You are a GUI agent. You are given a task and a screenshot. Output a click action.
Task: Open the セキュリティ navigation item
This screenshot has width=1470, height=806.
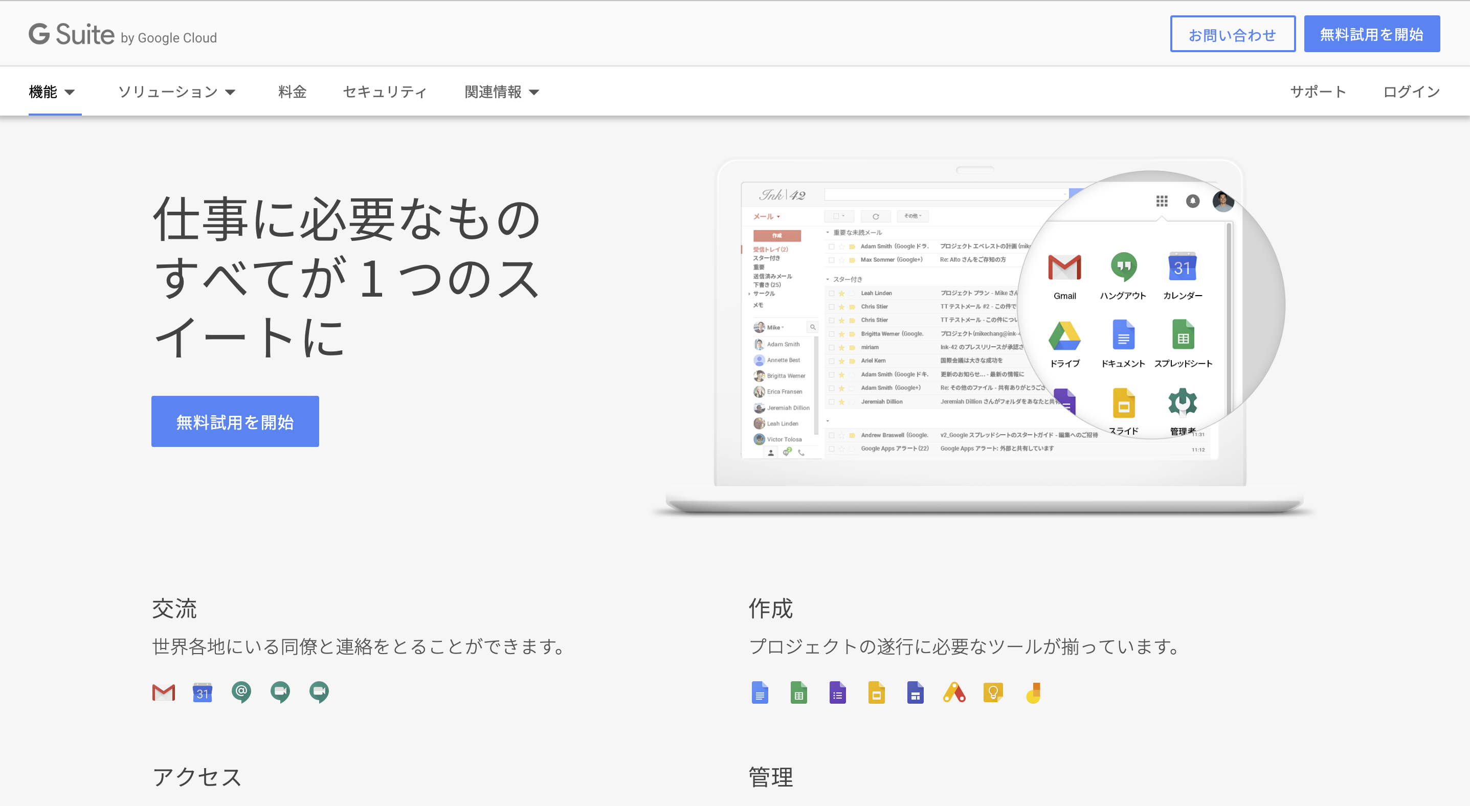pos(385,91)
